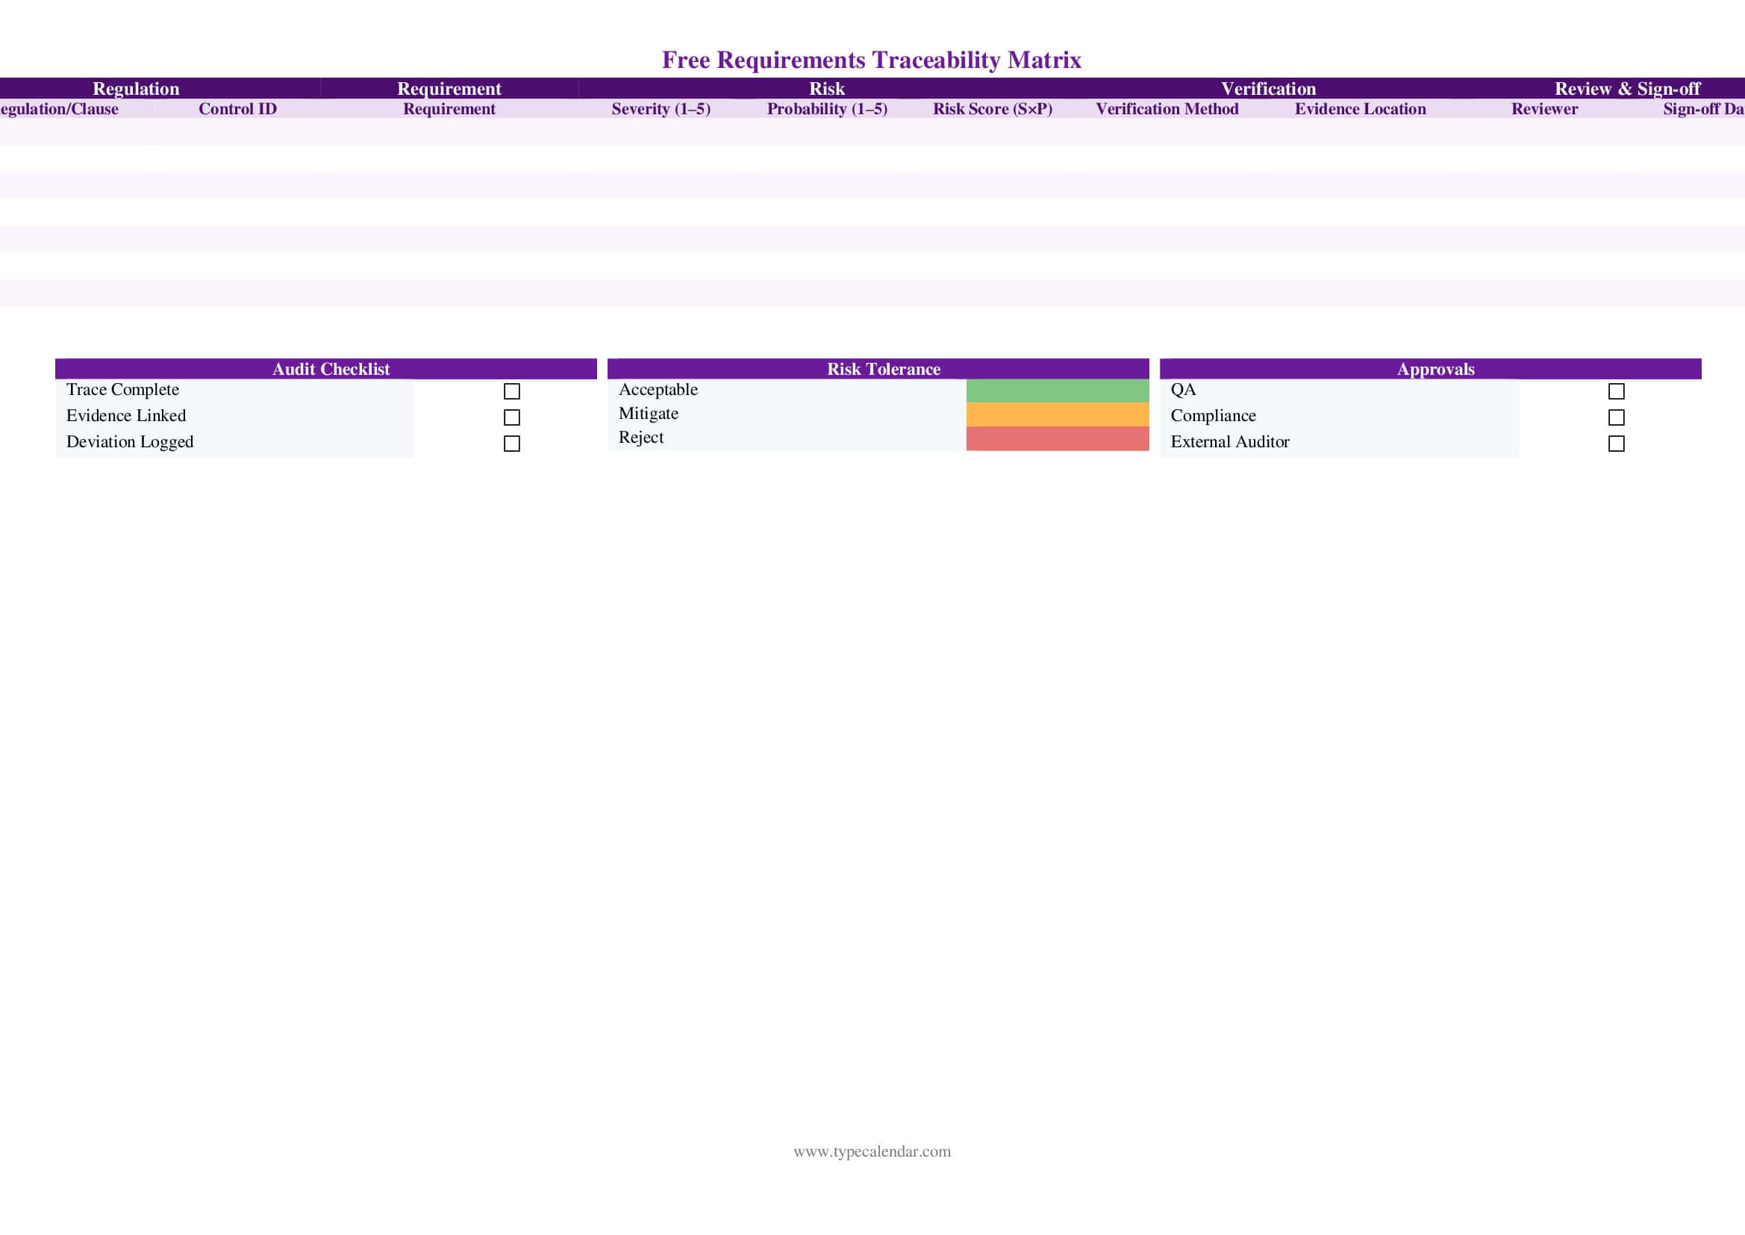This screenshot has height=1235, width=1745.
Task: Select the orange Mitigate color swatch
Action: pos(1057,414)
